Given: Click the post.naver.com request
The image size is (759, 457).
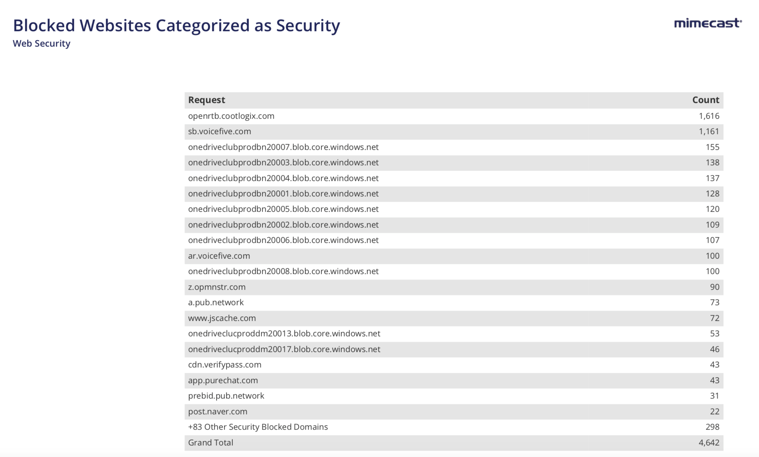Looking at the screenshot, I should coord(217,412).
